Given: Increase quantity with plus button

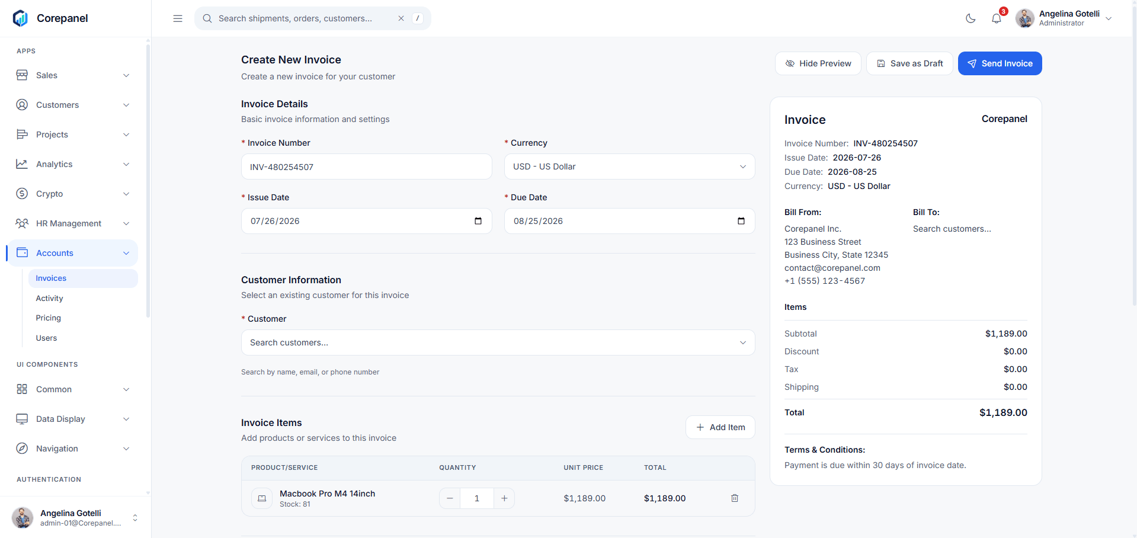Looking at the screenshot, I should point(504,498).
